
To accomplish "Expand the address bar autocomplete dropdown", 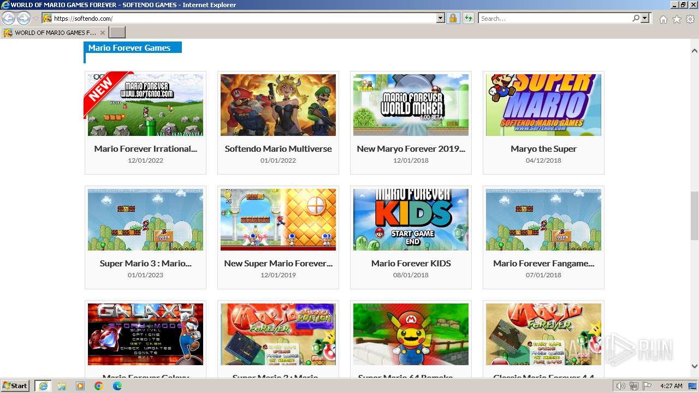I will tap(441, 18).
